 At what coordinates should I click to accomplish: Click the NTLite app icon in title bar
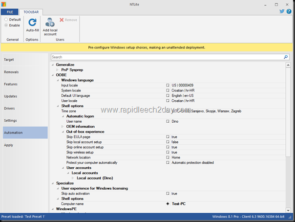3,4
